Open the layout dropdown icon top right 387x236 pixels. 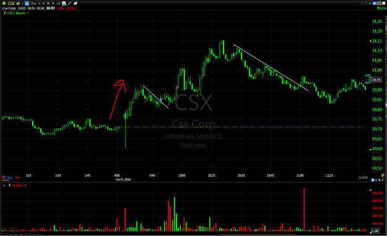point(379,3)
